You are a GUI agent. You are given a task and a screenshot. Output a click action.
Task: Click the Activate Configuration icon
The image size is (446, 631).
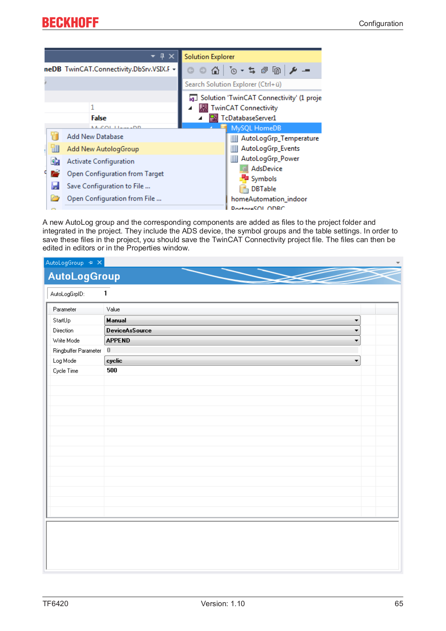(55, 161)
